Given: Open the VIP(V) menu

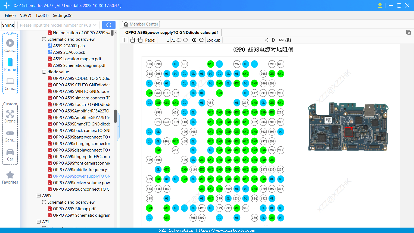Looking at the screenshot, I should coord(26,15).
